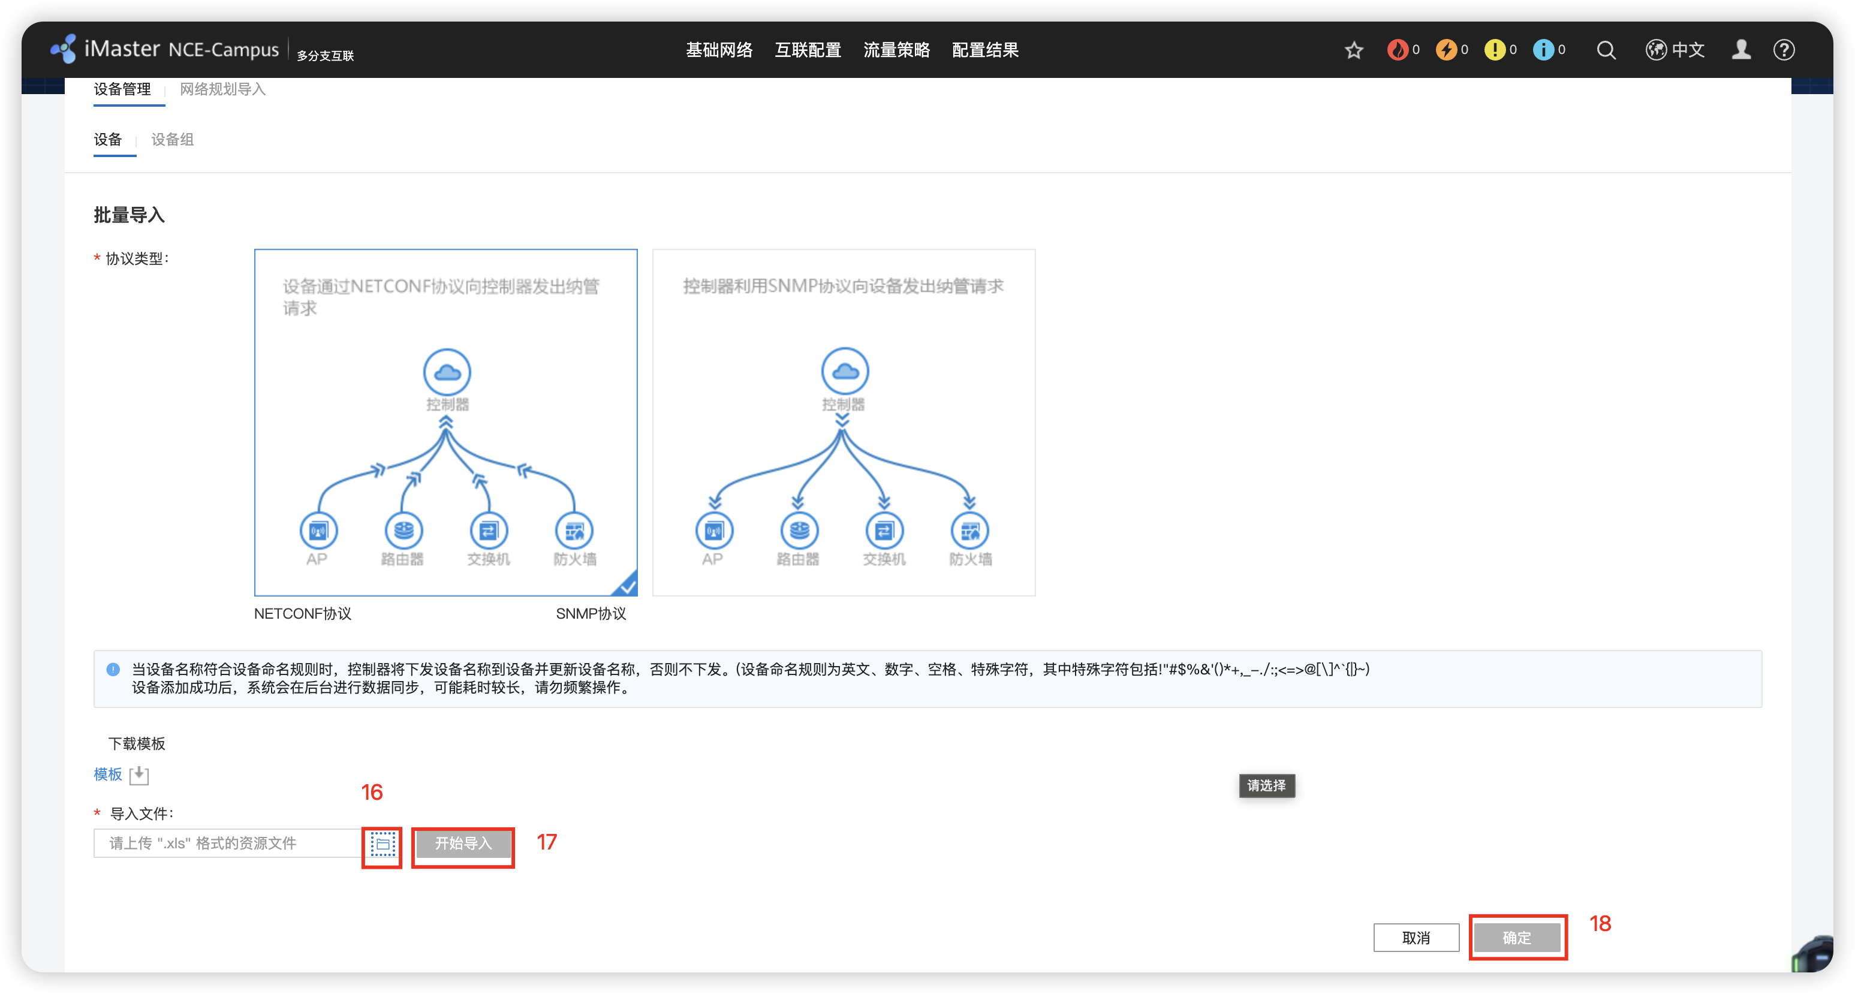Open the 基础网络 menu
1855x994 pixels.
[719, 50]
